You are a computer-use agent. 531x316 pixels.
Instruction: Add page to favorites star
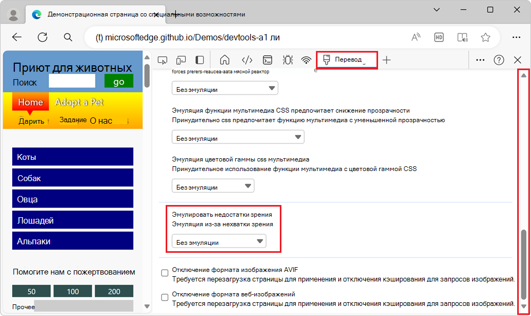coord(486,37)
